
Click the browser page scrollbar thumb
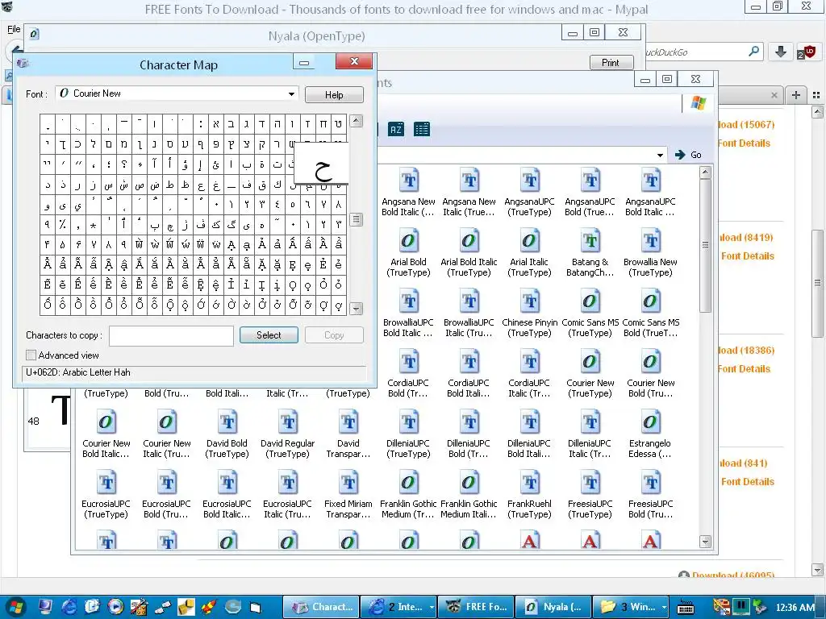click(x=818, y=283)
